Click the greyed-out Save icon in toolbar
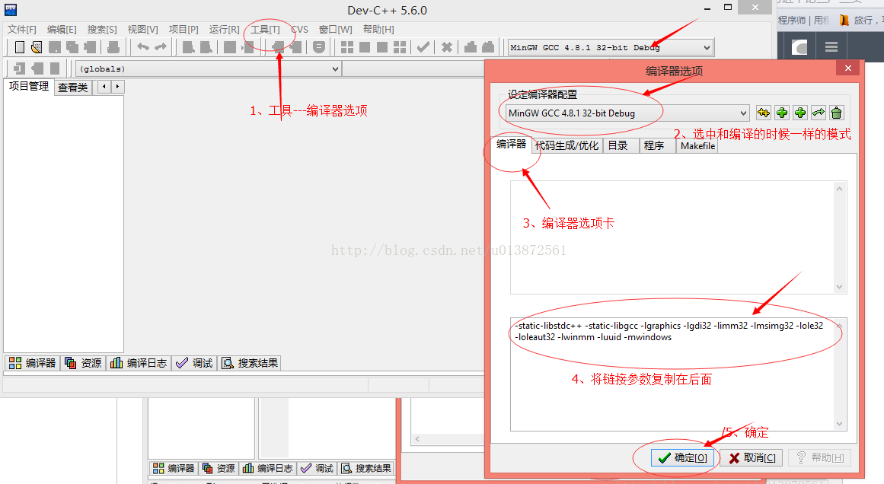 tap(55, 47)
